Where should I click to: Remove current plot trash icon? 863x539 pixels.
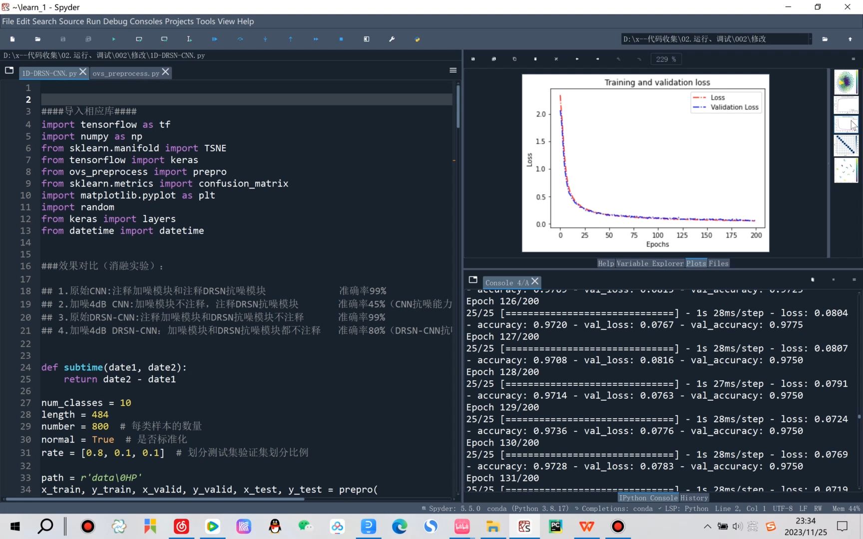(x=535, y=59)
